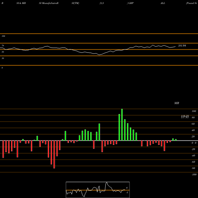The width and height of the screenshot is (198, 198).
Task: Click the MR axis label -100
Action: click(194, 175)
